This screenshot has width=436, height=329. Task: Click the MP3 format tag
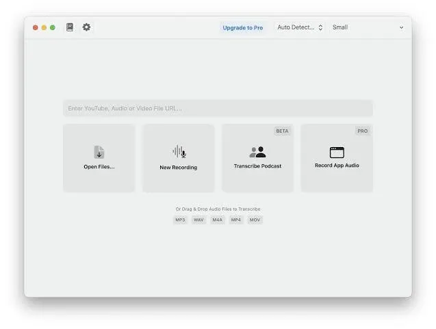pyautogui.click(x=180, y=220)
